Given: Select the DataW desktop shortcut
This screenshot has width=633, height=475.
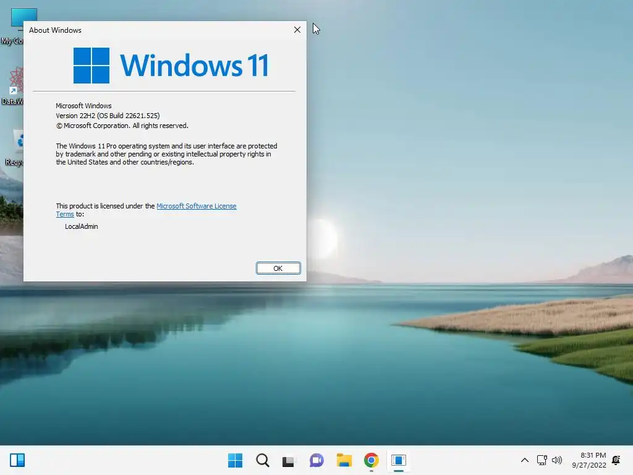Looking at the screenshot, I should [x=12, y=85].
